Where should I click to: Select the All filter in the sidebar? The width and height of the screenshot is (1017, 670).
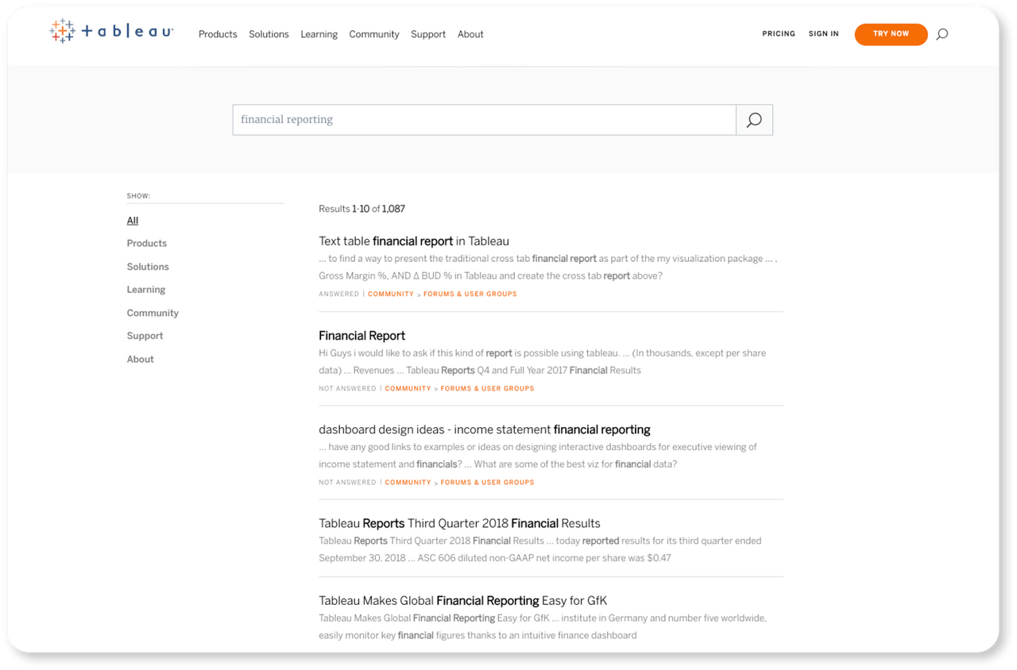coord(133,221)
